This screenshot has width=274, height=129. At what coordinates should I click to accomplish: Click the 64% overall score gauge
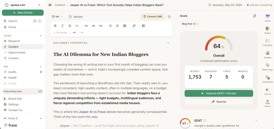point(219,44)
